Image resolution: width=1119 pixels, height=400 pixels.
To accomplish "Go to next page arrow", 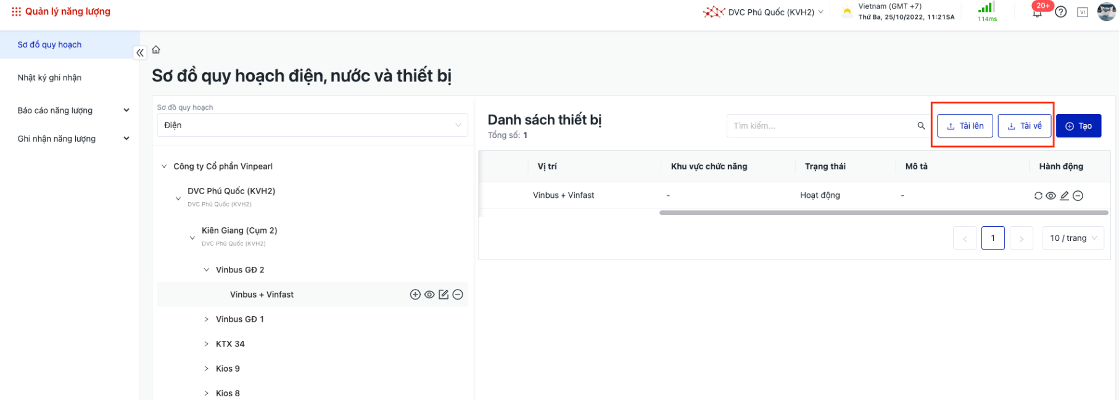I will 1022,238.
